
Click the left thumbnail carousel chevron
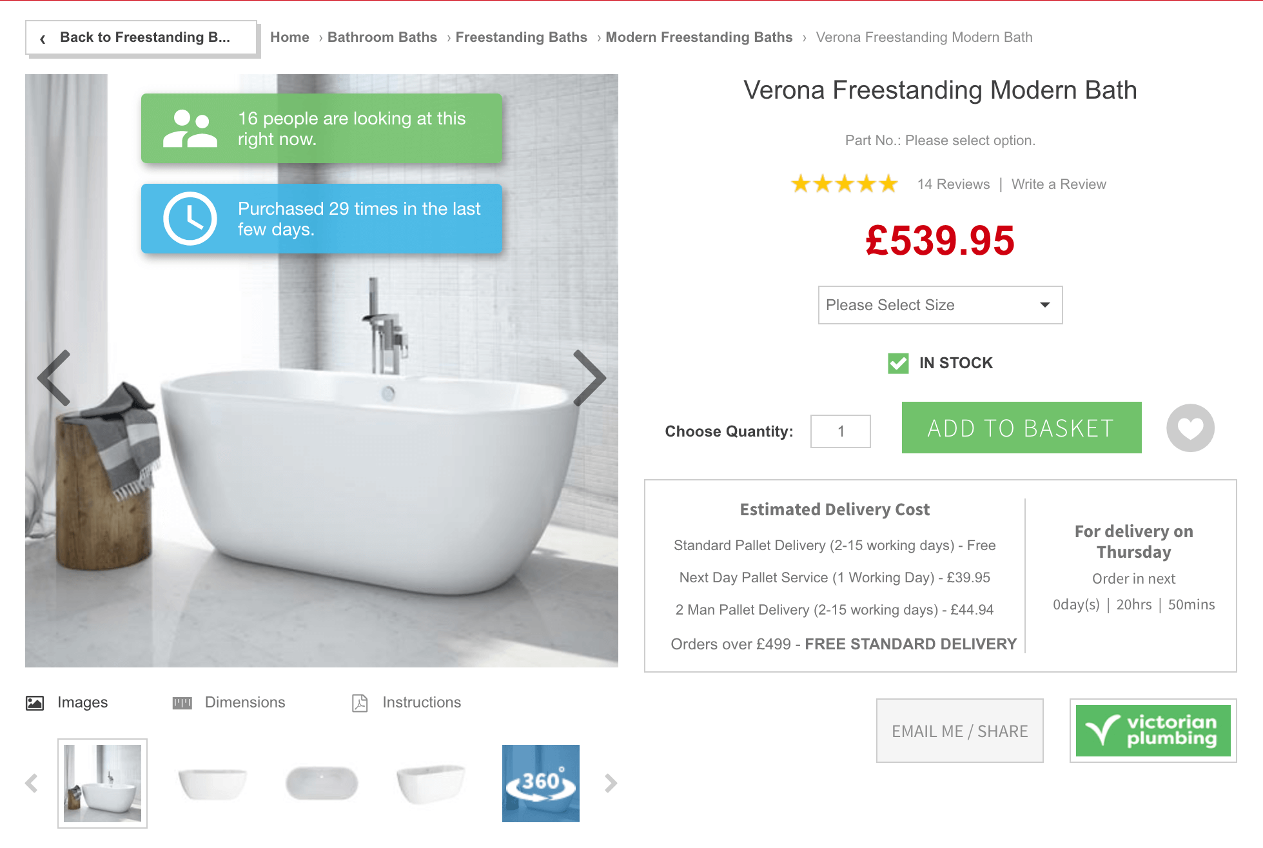pos(32,784)
